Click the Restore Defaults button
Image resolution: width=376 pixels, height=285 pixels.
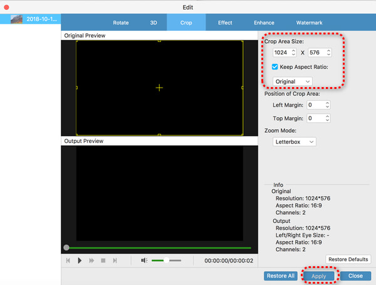[x=348, y=259]
